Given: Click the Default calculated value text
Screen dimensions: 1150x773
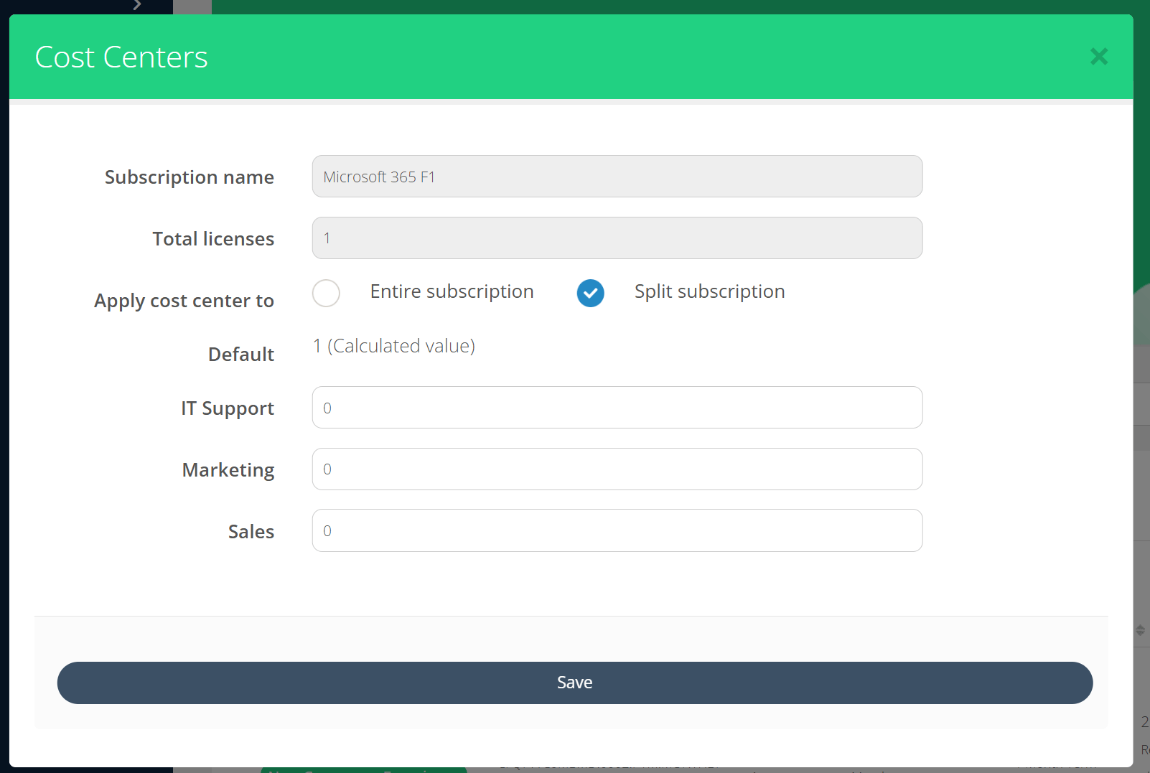Looking at the screenshot, I should coord(394,346).
